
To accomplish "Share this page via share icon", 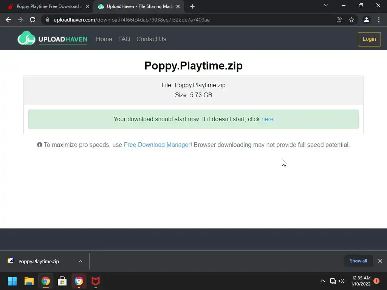I will pos(339,20).
